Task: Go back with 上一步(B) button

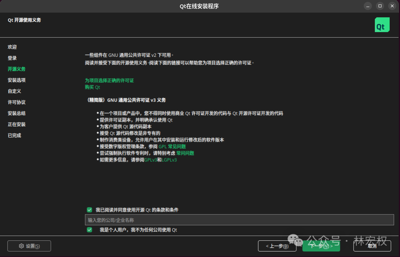Action: (x=277, y=246)
